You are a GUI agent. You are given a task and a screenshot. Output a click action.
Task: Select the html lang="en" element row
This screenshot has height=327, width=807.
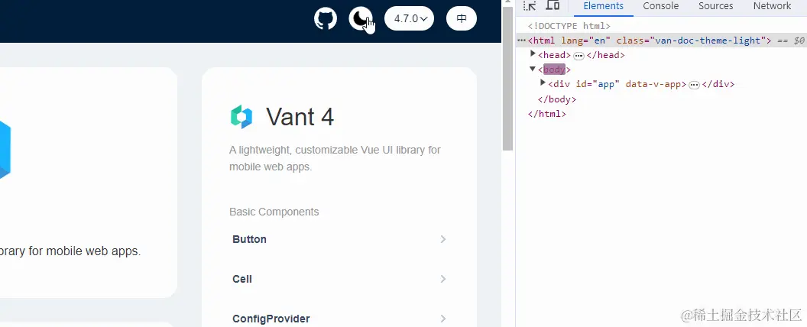(661, 40)
